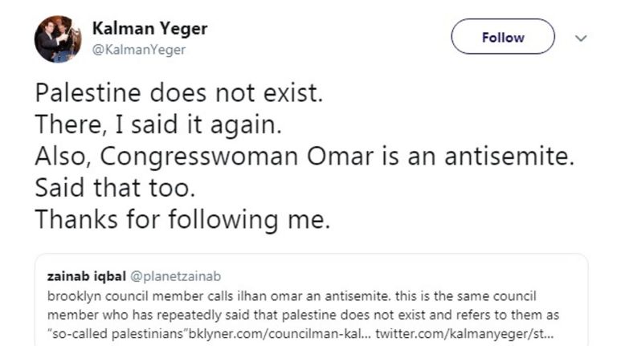The height and width of the screenshot is (346, 617).
Task: Click Kalman Yeger's profile avatar
Action: coord(58,38)
